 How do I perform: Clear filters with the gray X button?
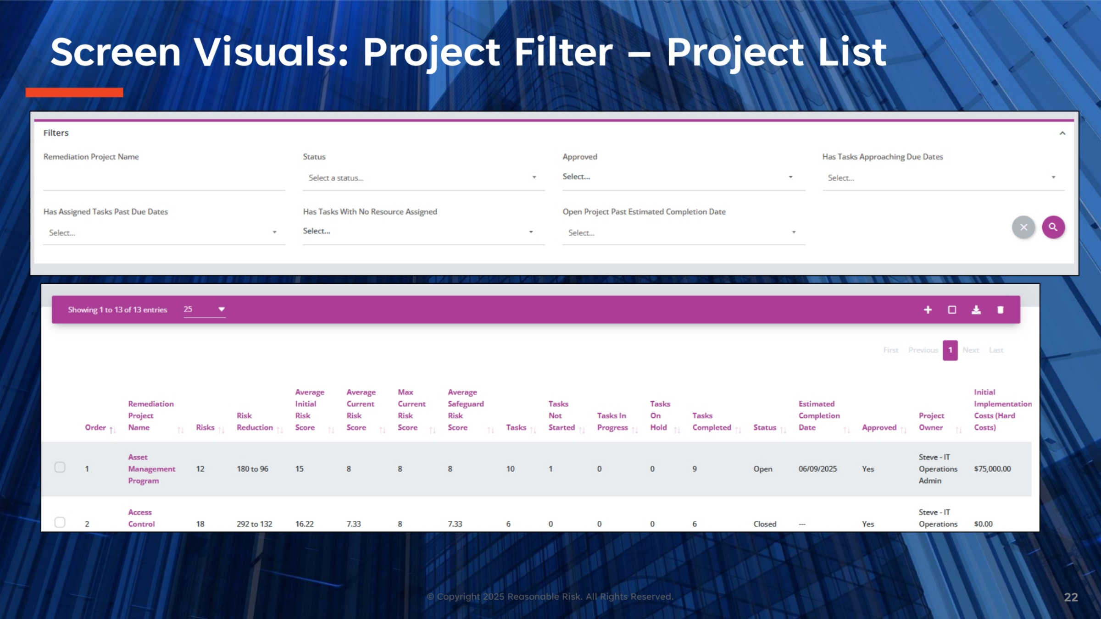(x=1023, y=227)
